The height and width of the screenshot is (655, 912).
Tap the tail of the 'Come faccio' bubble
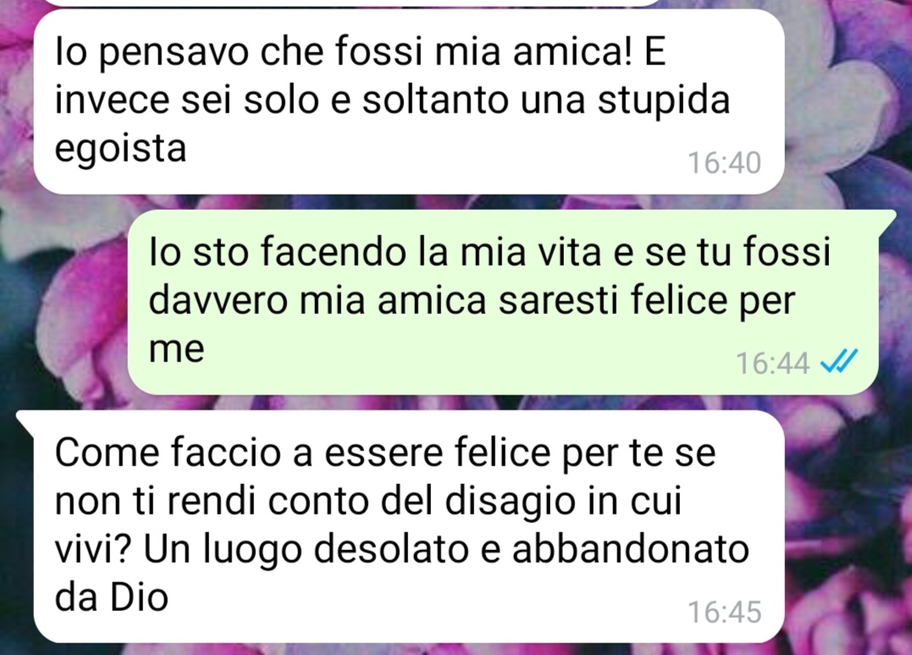click(25, 421)
